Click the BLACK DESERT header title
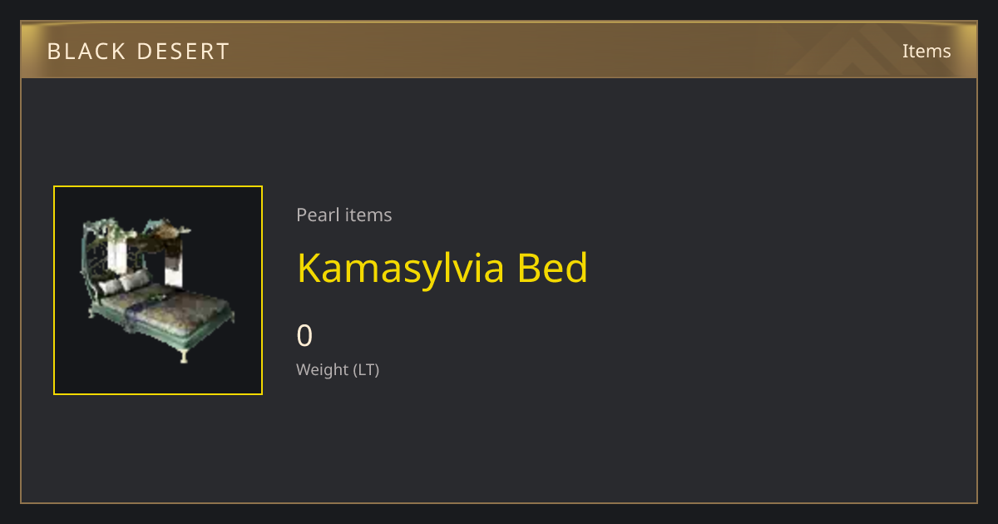 (x=138, y=52)
